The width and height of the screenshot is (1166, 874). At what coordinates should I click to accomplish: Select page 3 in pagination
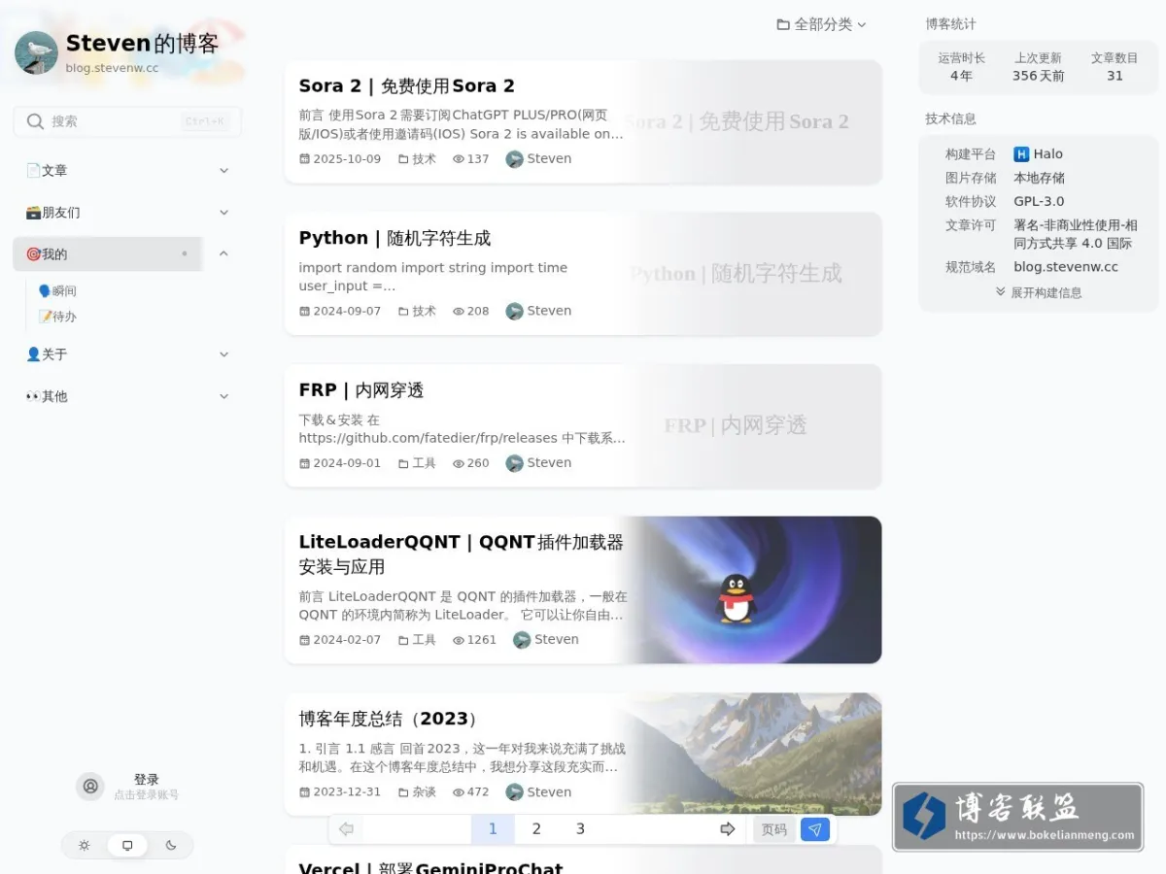tap(580, 829)
